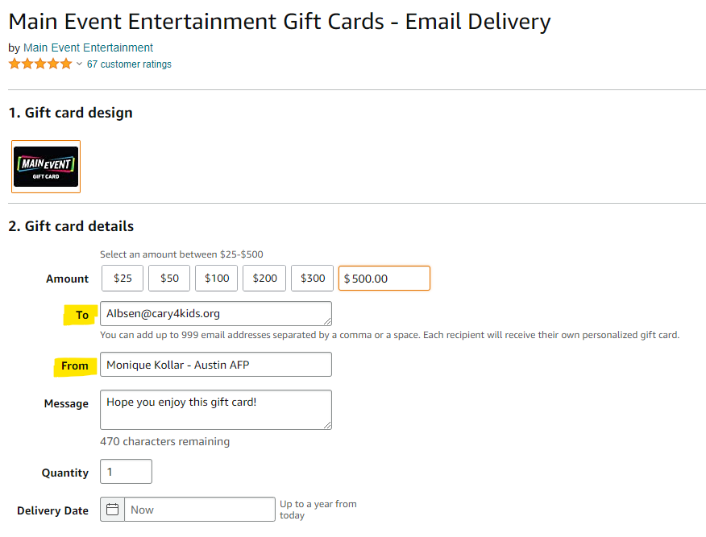Click the Quantity input box
706x537 pixels.
(126, 472)
